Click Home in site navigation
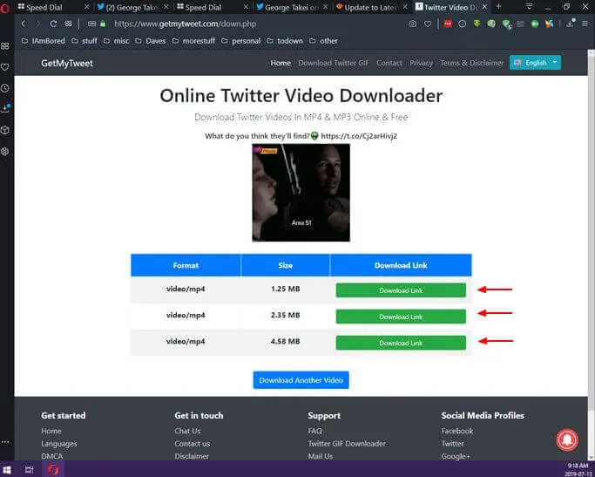The image size is (595, 477). tap(281, 63)
